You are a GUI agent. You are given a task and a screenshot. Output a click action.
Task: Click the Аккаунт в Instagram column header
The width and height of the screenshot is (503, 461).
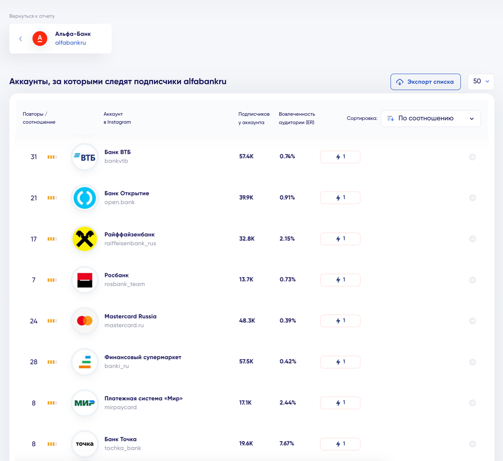(x=117, y=118)
